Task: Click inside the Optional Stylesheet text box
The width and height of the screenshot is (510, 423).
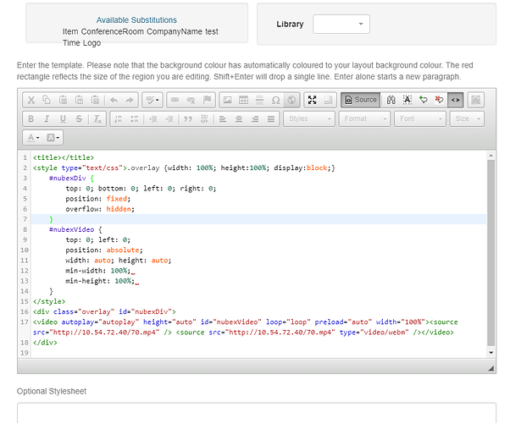Action: pos(257,413)
